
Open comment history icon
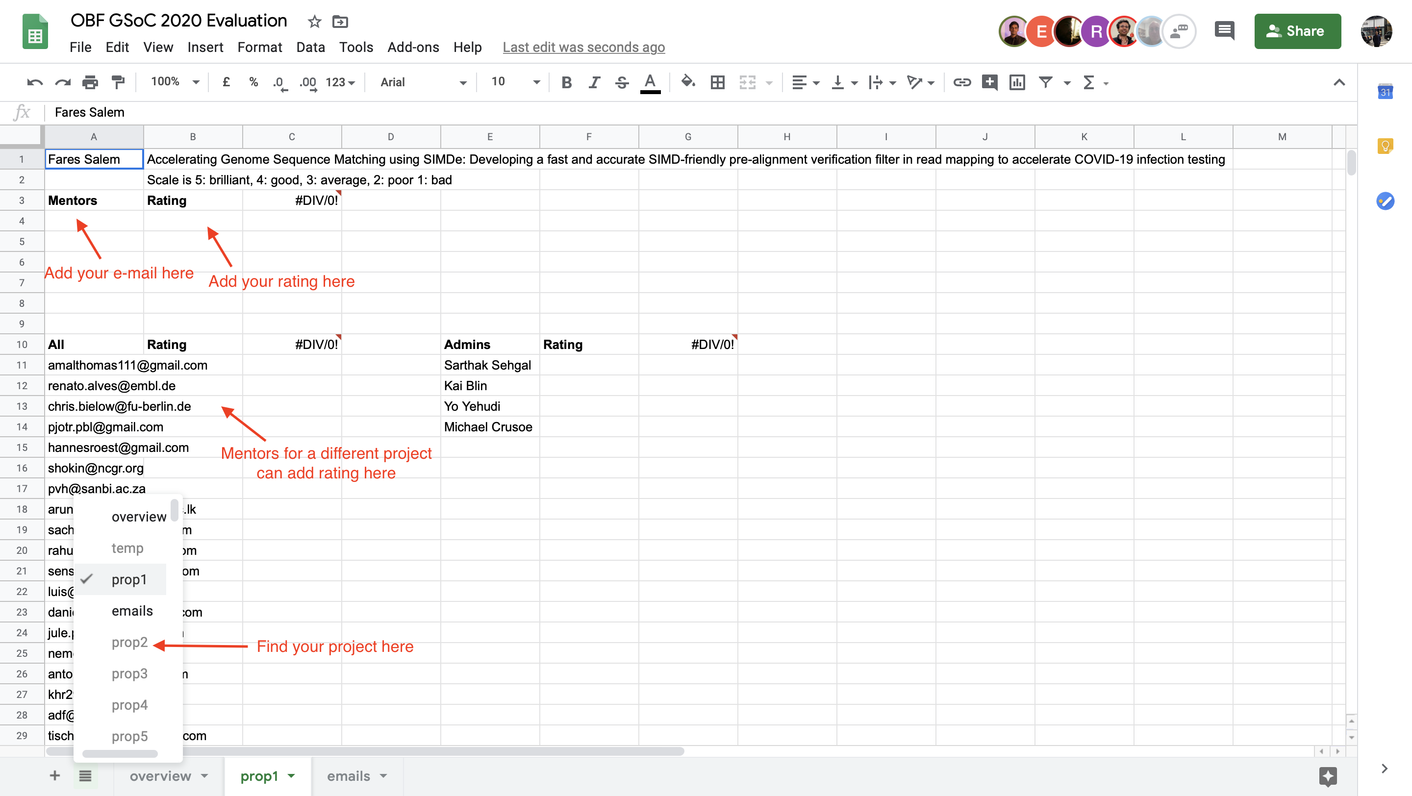(x=1224, y=31)
